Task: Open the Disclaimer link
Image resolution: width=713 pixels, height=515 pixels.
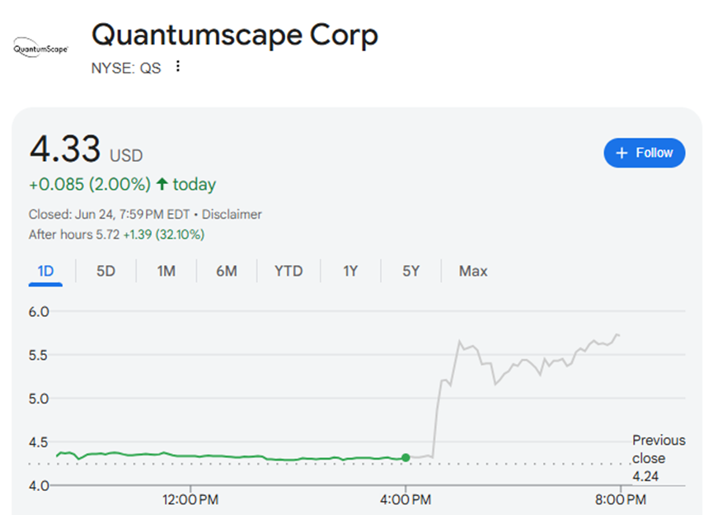Action: (x=232, y=214)
